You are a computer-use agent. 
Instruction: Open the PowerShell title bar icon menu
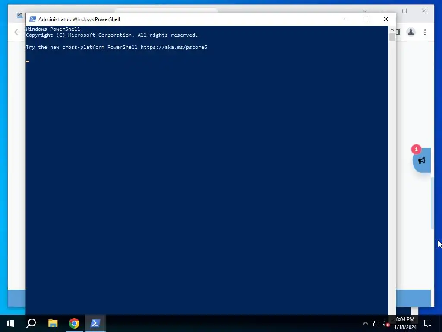click(33, 19)
